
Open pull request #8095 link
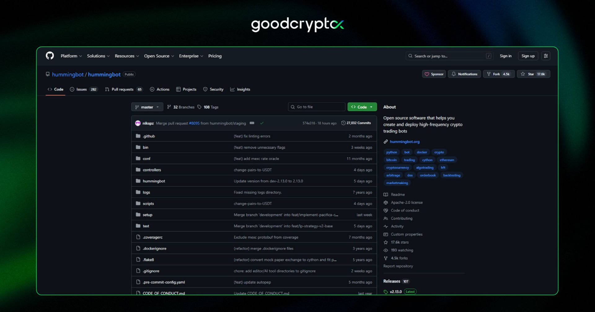194,123
